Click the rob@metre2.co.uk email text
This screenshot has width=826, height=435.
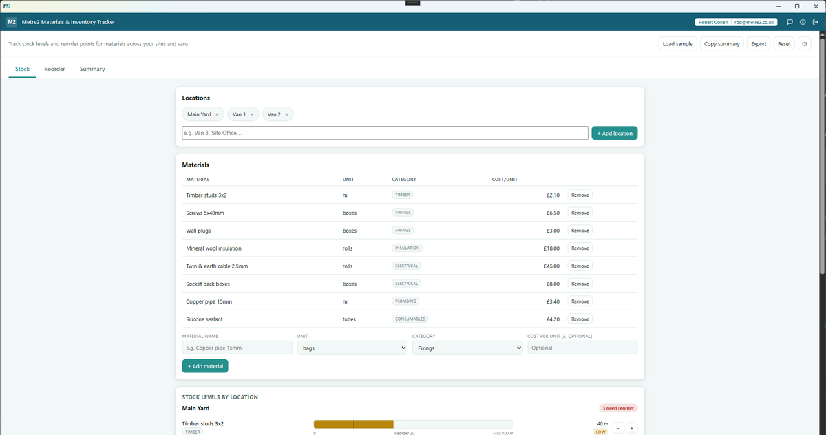click(x=755, y=22)
